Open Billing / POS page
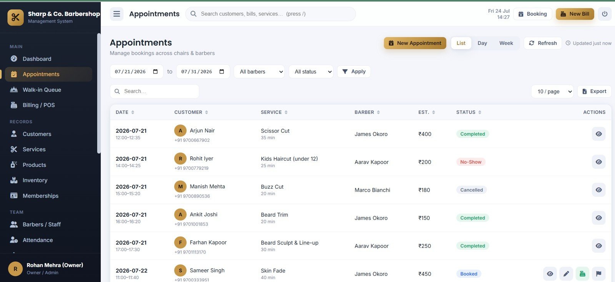Viewport: 615px width, 282px height. click(48, 105)
